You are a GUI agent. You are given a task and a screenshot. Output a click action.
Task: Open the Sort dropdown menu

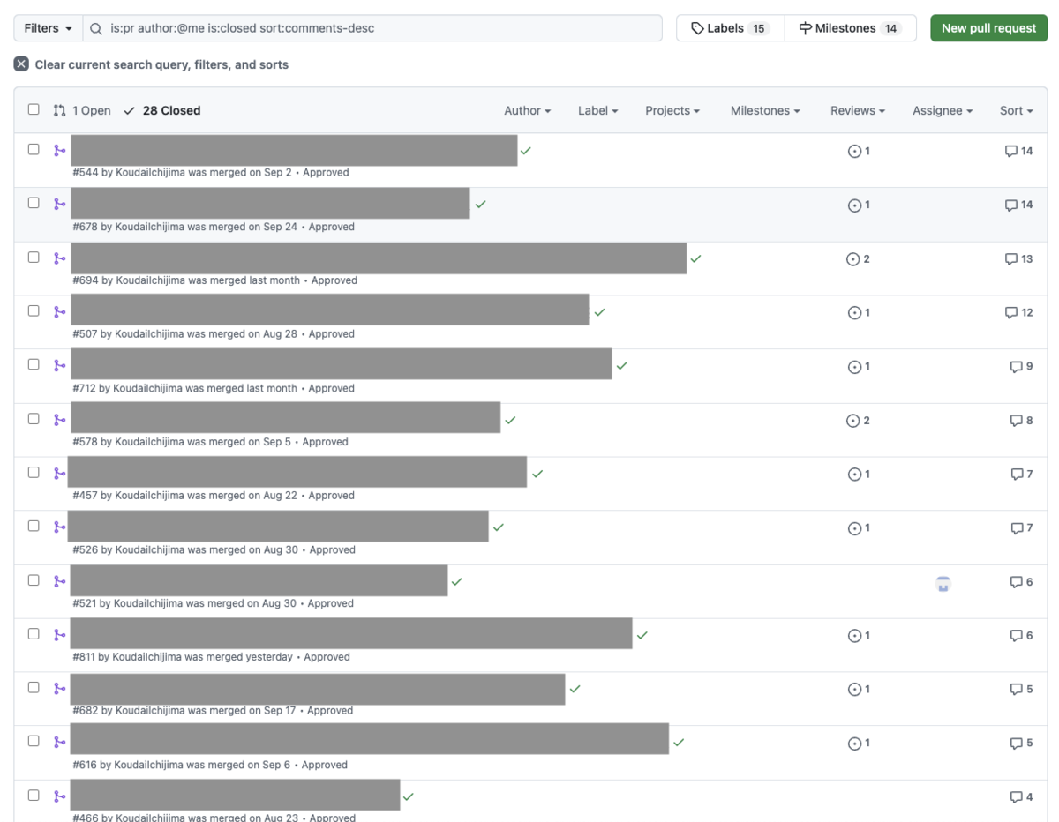point(1016,110)
